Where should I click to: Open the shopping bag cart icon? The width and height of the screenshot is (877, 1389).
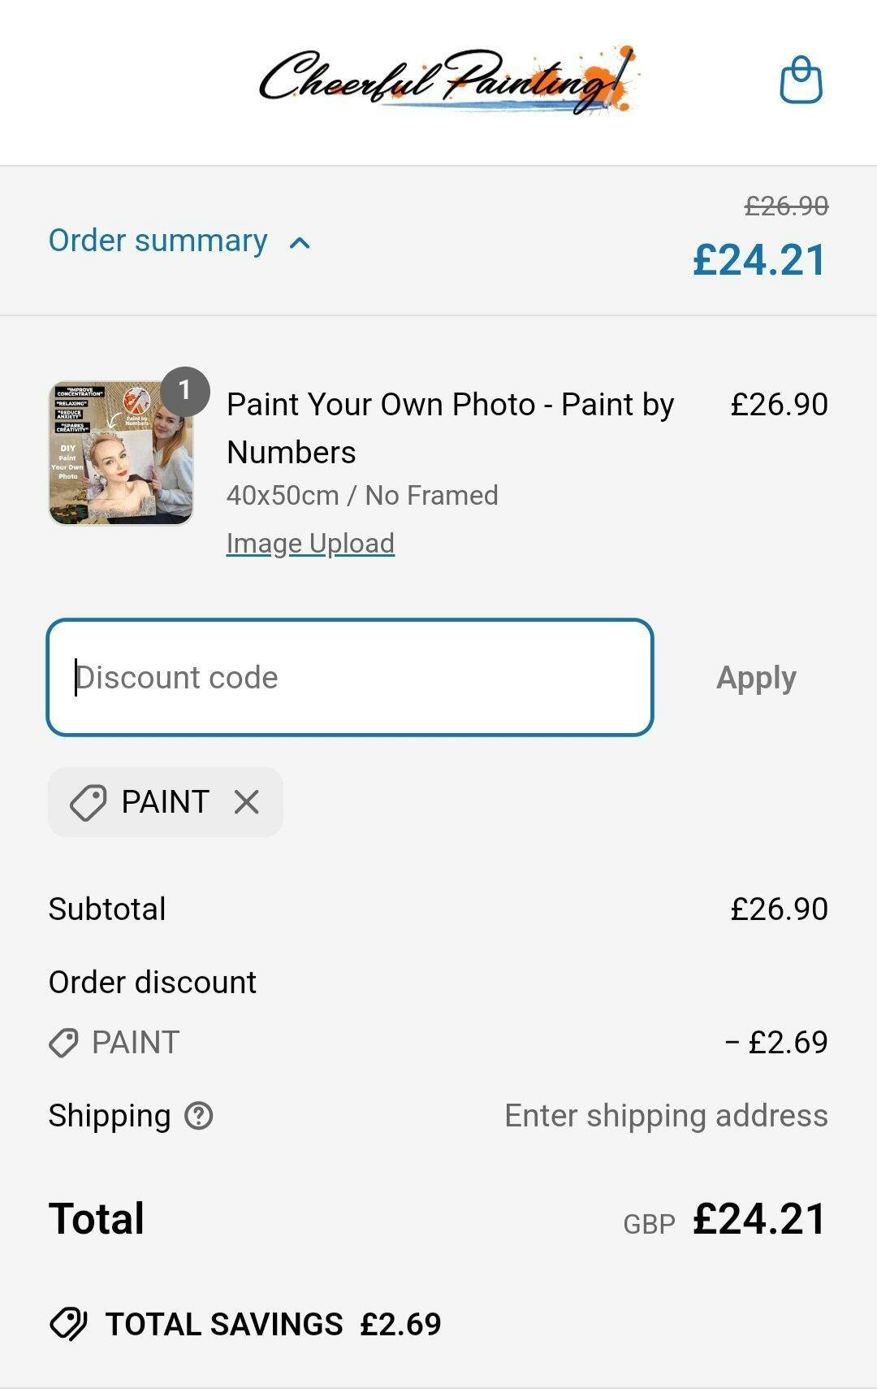(801, 80)
